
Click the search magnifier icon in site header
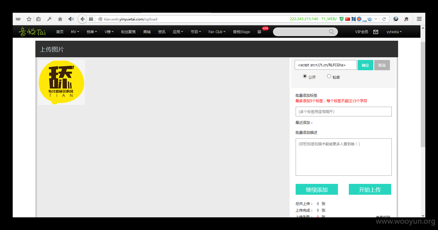[332, 32]
